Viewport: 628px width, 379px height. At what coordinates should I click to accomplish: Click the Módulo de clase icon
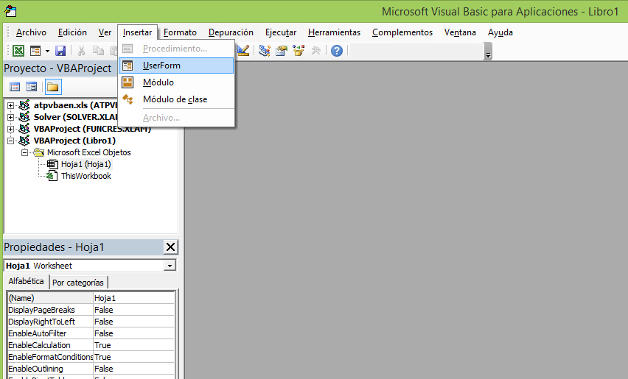pos(128,99)
